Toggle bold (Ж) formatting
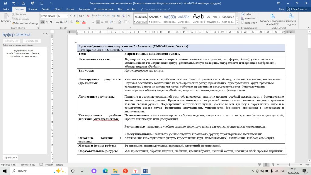 tap(43, 22)
